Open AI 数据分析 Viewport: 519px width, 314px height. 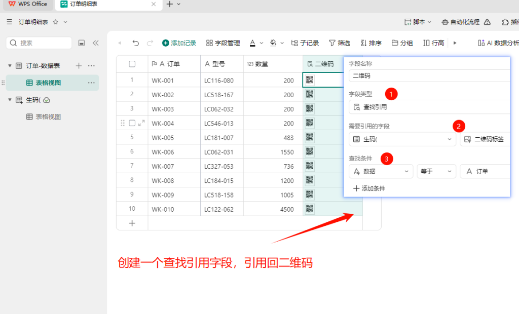click(498, 43)
